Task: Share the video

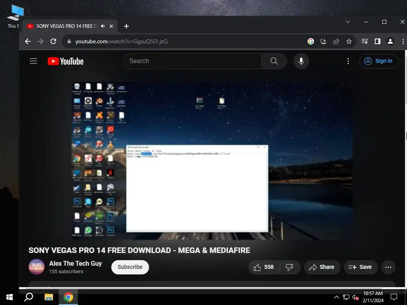Action: 322,267
